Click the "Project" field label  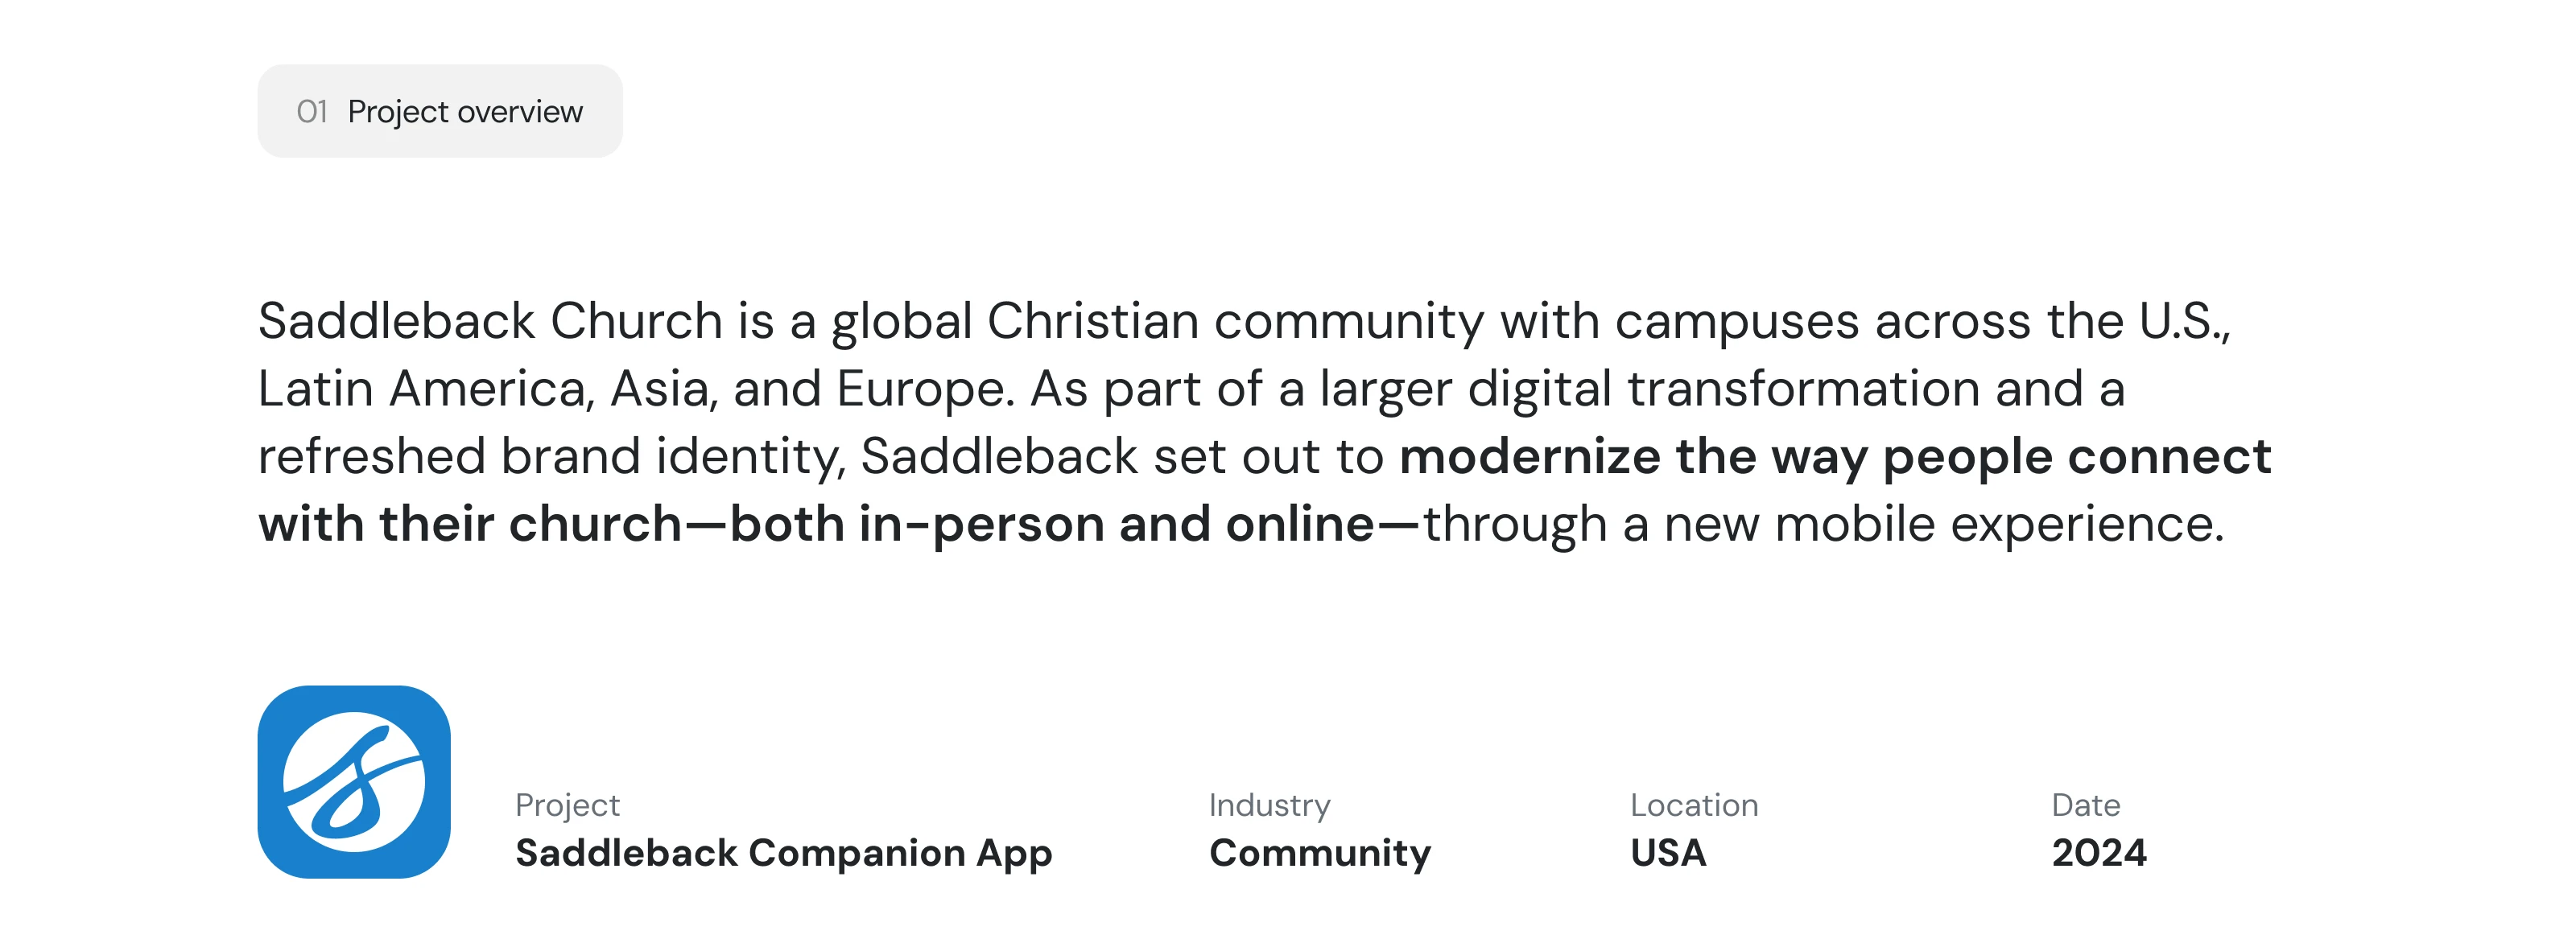point(567,805)
